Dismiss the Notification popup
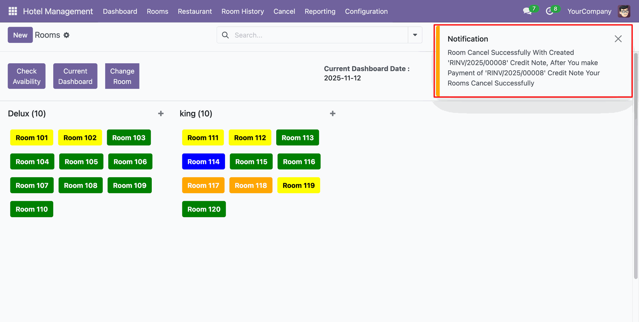The height and width of the screenshot is (322, 639). click(618, 39)
